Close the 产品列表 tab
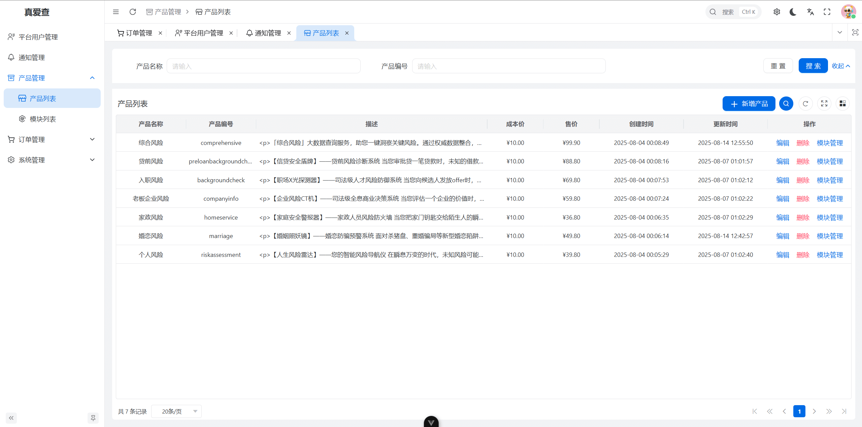 [x=347, y=33]
